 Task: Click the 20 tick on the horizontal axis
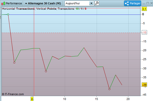(128, 99)
